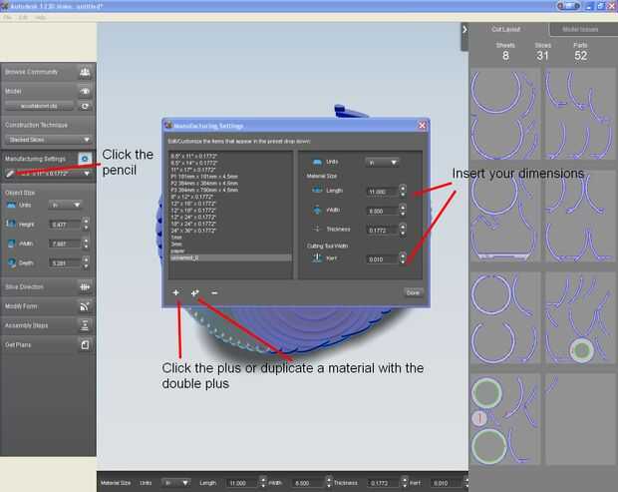The height and width of the screenshot is (492, 618).
Task: Increase Object Size Height with up arrow
Action: (x=86, y=221)
